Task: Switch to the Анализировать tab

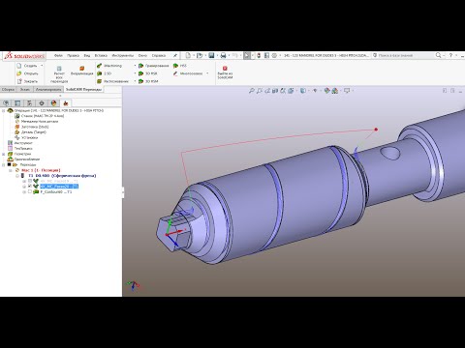Action: (x=48, y=89)
